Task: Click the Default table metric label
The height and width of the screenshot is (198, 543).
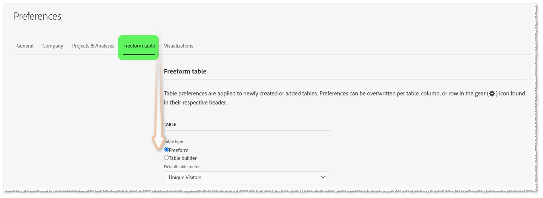Action: [182, 167]
